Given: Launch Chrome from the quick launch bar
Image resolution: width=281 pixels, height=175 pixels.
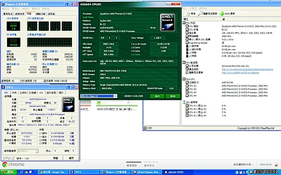Looking at the screenshot, I should pos(26,172).
